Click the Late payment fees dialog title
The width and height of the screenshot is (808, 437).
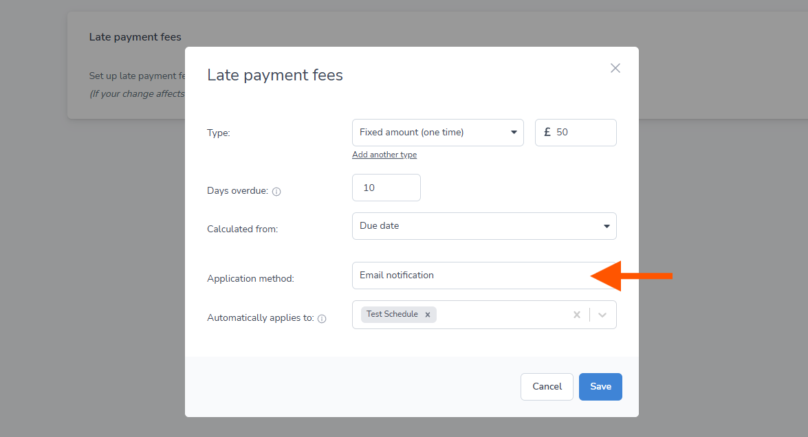275,75
